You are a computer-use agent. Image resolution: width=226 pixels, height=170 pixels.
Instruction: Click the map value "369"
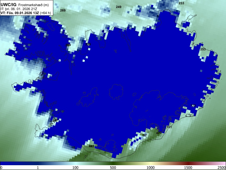coord(68,45)
